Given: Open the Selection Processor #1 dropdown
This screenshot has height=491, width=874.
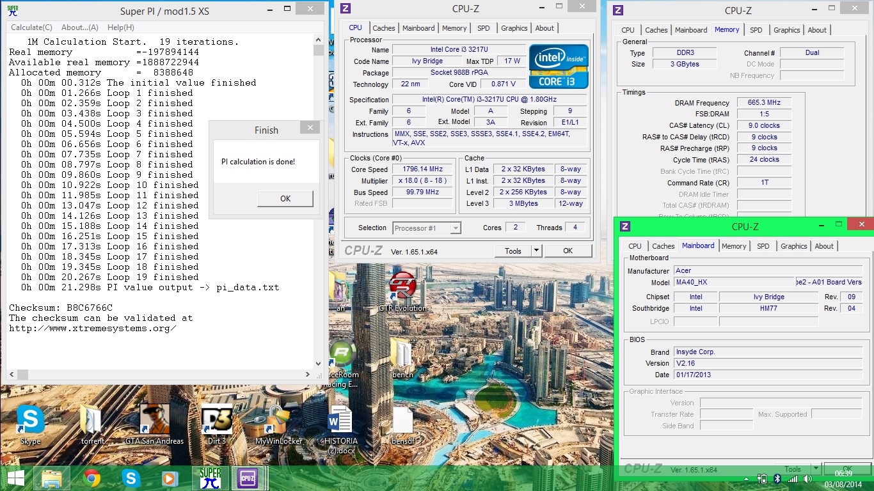Looking at the screenshot, I should (427, 228).
